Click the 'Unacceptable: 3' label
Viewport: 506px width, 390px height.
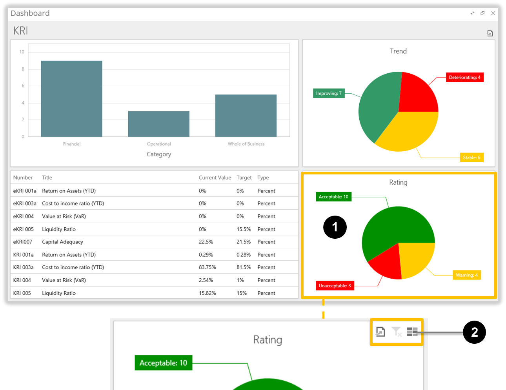[x=335, y=286]
